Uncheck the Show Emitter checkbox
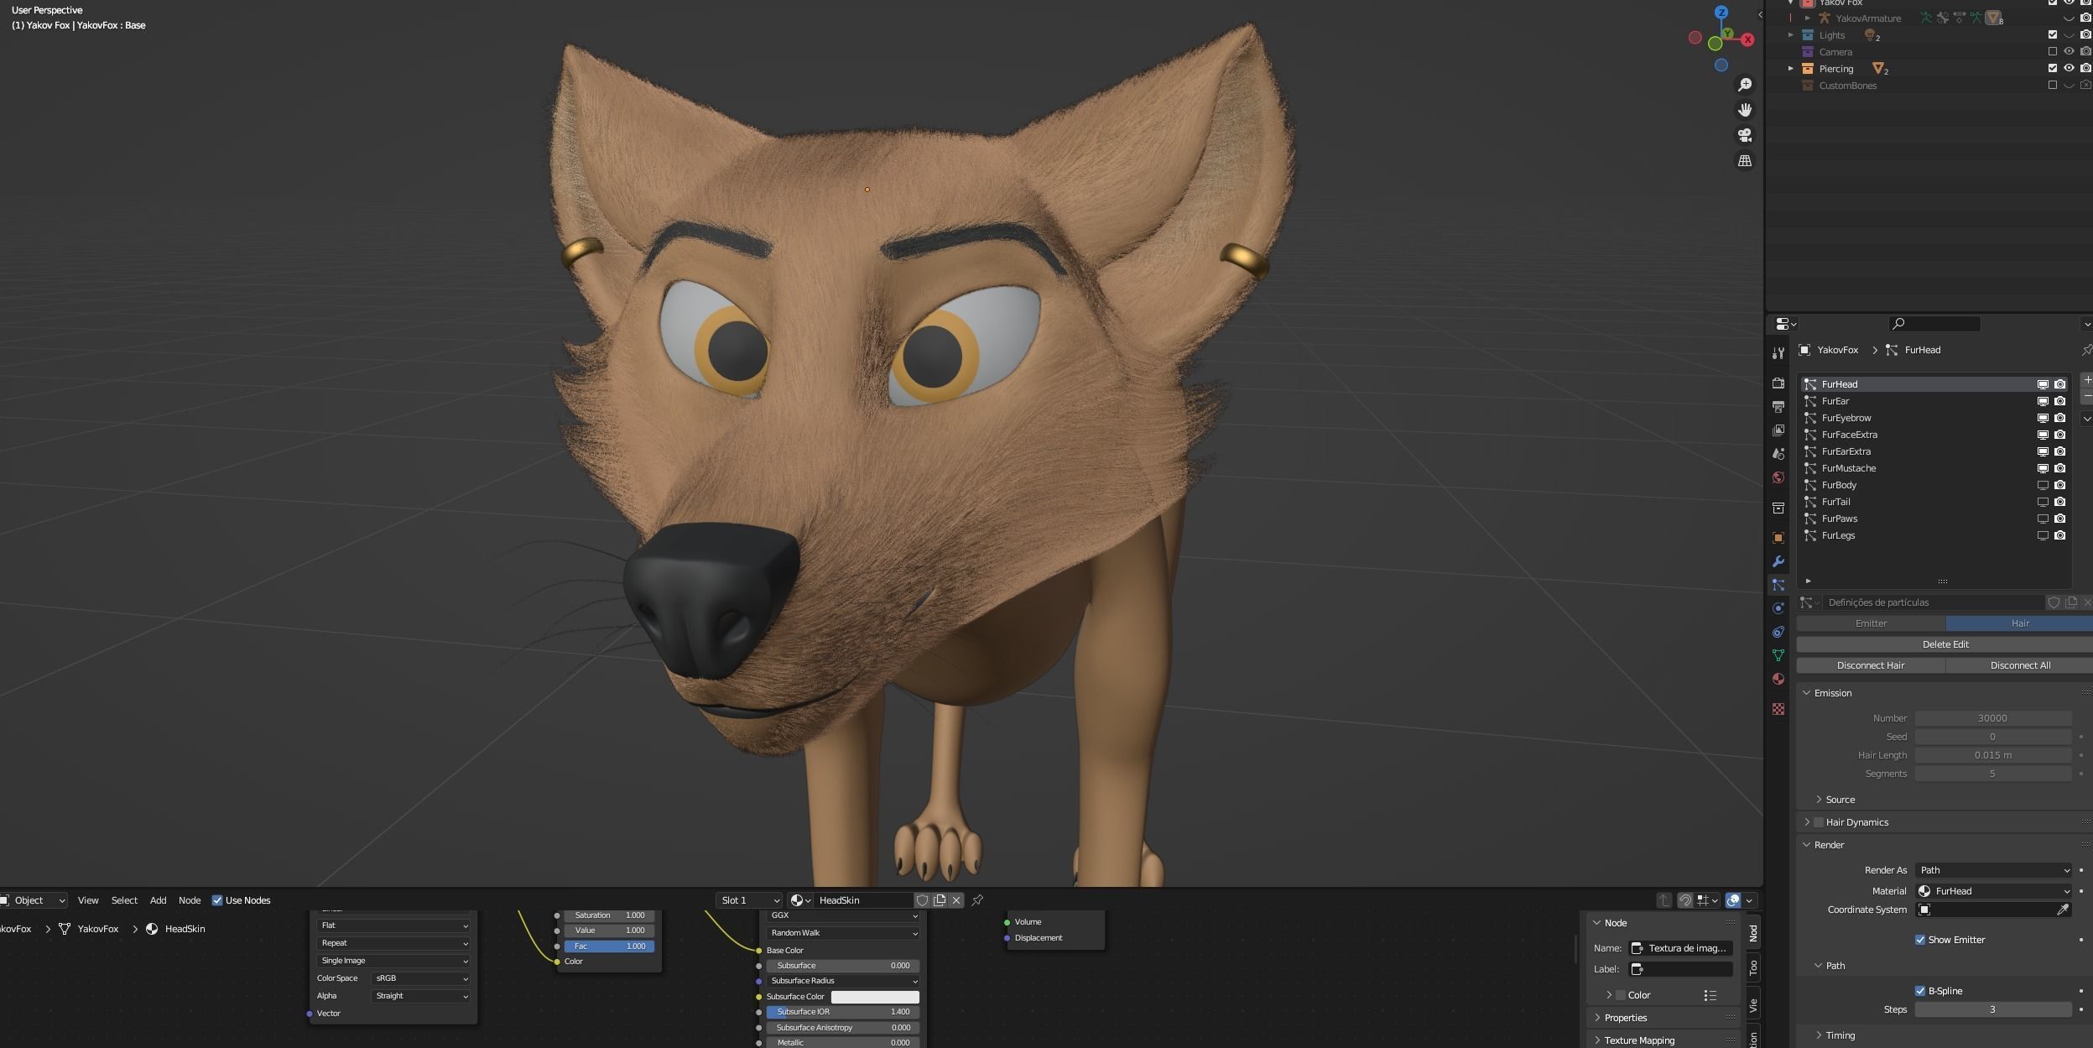This screenshot has height=1048, width=2093. (x=1920, y=940)
